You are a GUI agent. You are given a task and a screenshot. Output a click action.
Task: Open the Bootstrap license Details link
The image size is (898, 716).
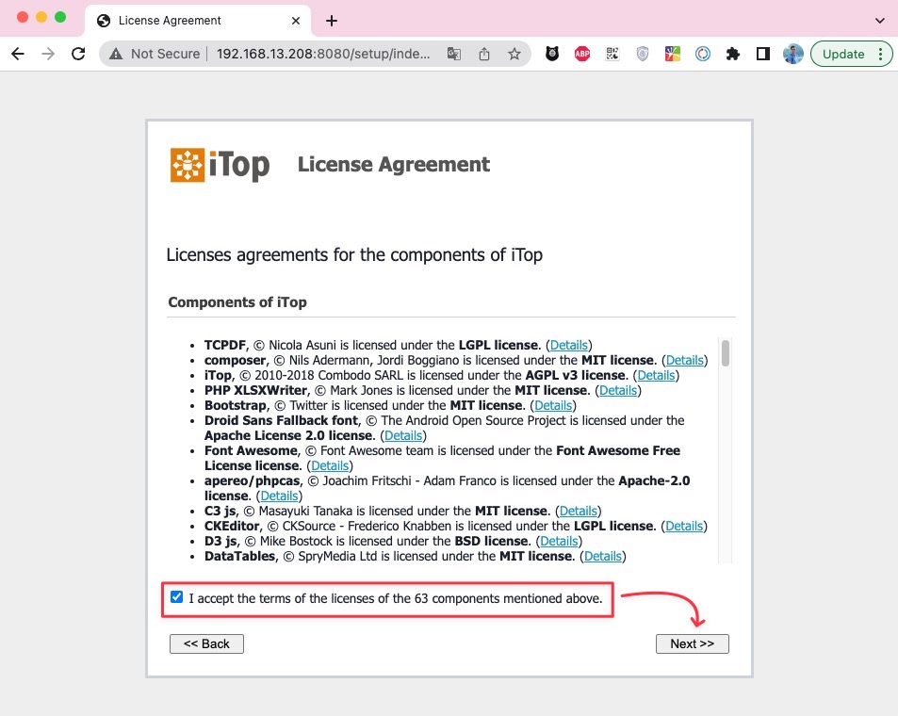point(553,405)
